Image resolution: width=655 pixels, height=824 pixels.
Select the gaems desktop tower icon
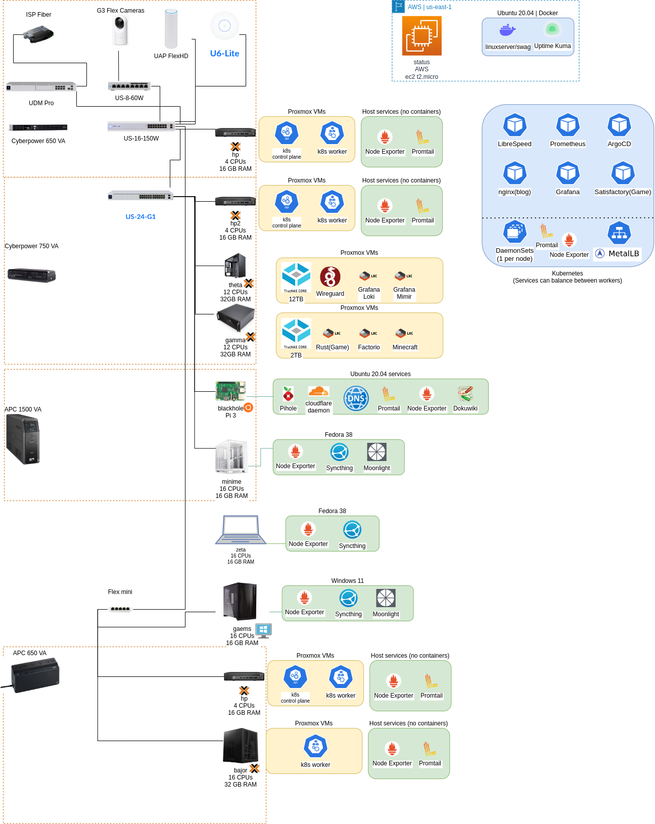point(240,602)
